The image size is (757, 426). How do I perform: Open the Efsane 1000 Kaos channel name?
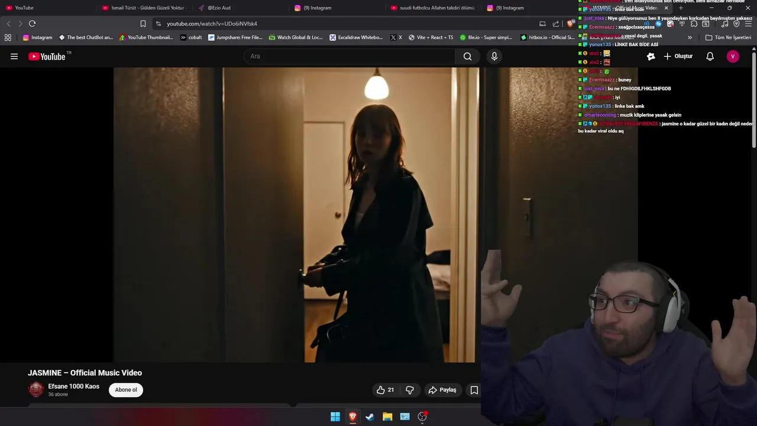coord(74,386)
